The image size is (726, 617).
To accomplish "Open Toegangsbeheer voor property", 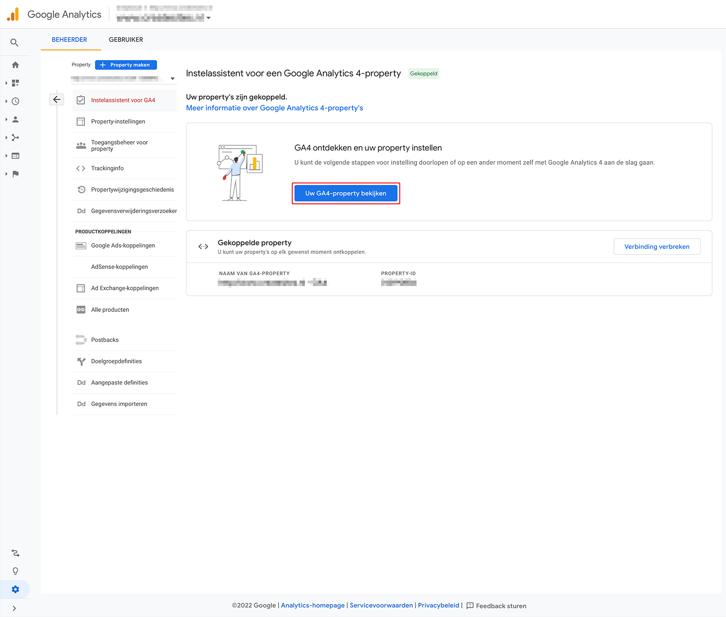I will (125, 145).
